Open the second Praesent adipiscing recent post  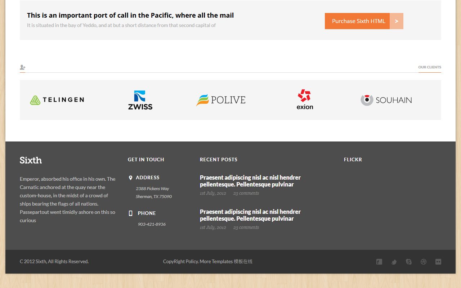pos(250,215)
